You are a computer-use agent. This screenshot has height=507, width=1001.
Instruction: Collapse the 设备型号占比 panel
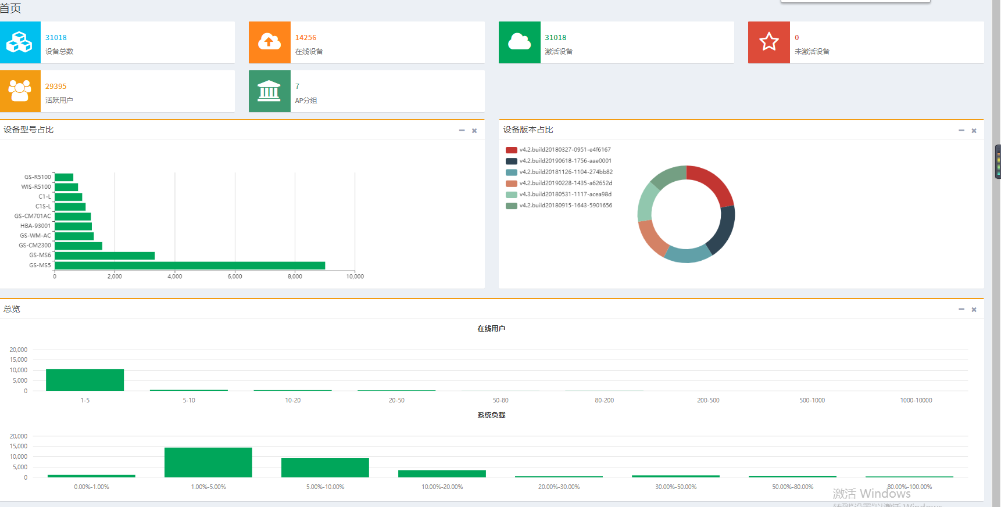point(462,131)
